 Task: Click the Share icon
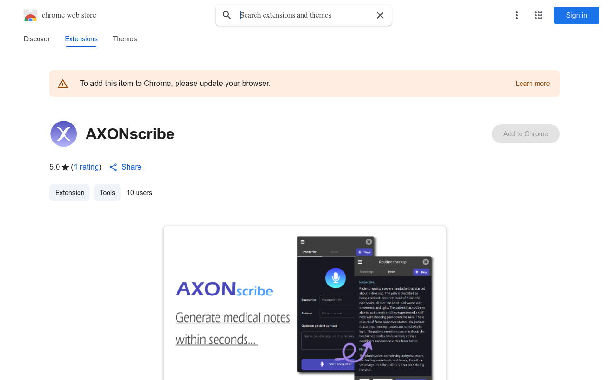point(113,167)
